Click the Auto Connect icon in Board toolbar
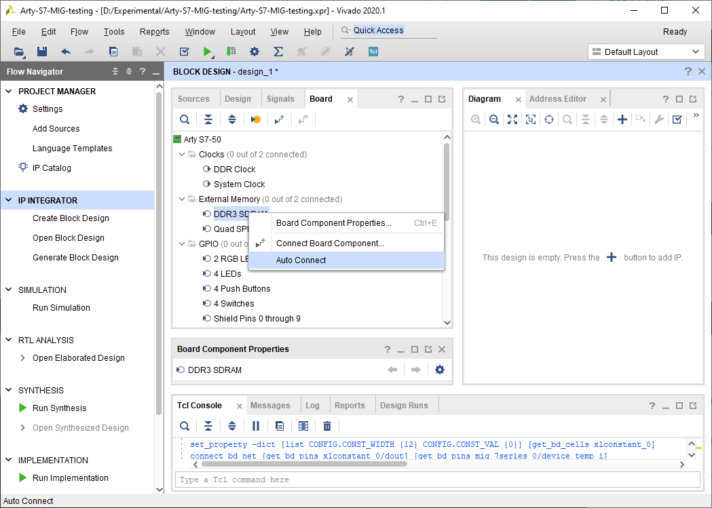This screenshot has width=712, height=508. click(279, 119)
